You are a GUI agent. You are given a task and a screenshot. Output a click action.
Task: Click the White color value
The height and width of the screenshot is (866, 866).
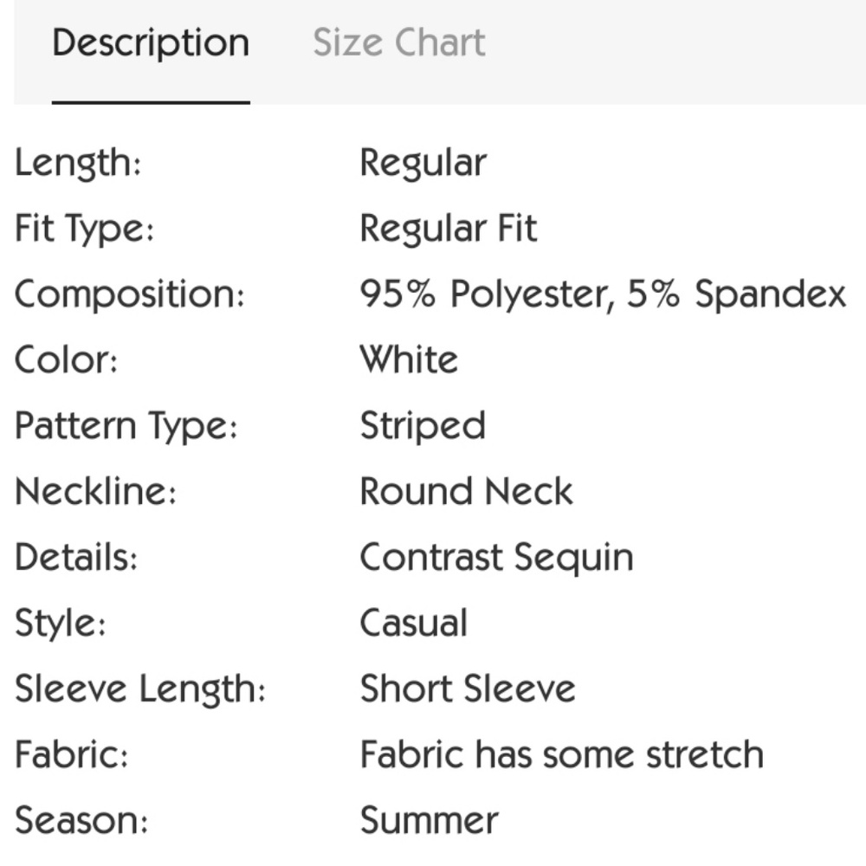click(409, 360)
